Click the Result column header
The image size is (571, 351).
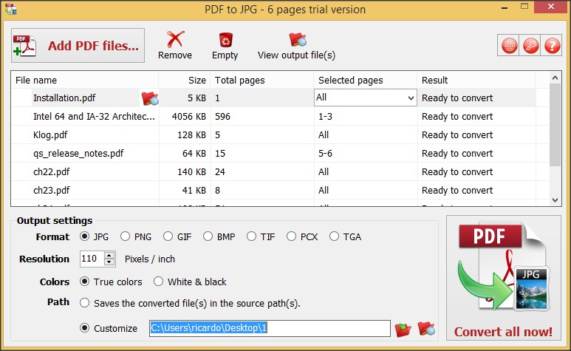coord(476,80)
